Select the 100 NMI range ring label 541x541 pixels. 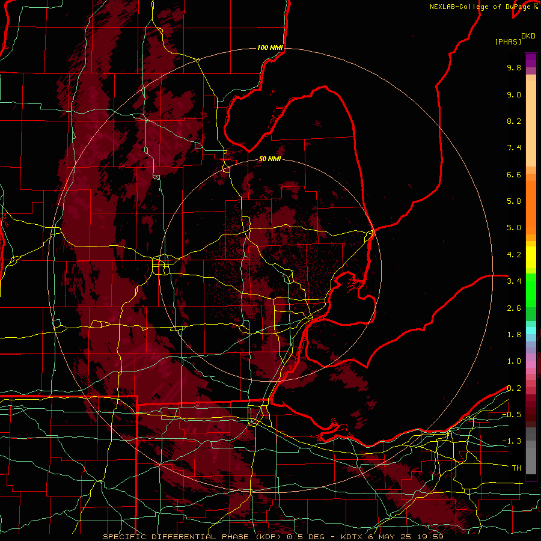tap(270, 47)
